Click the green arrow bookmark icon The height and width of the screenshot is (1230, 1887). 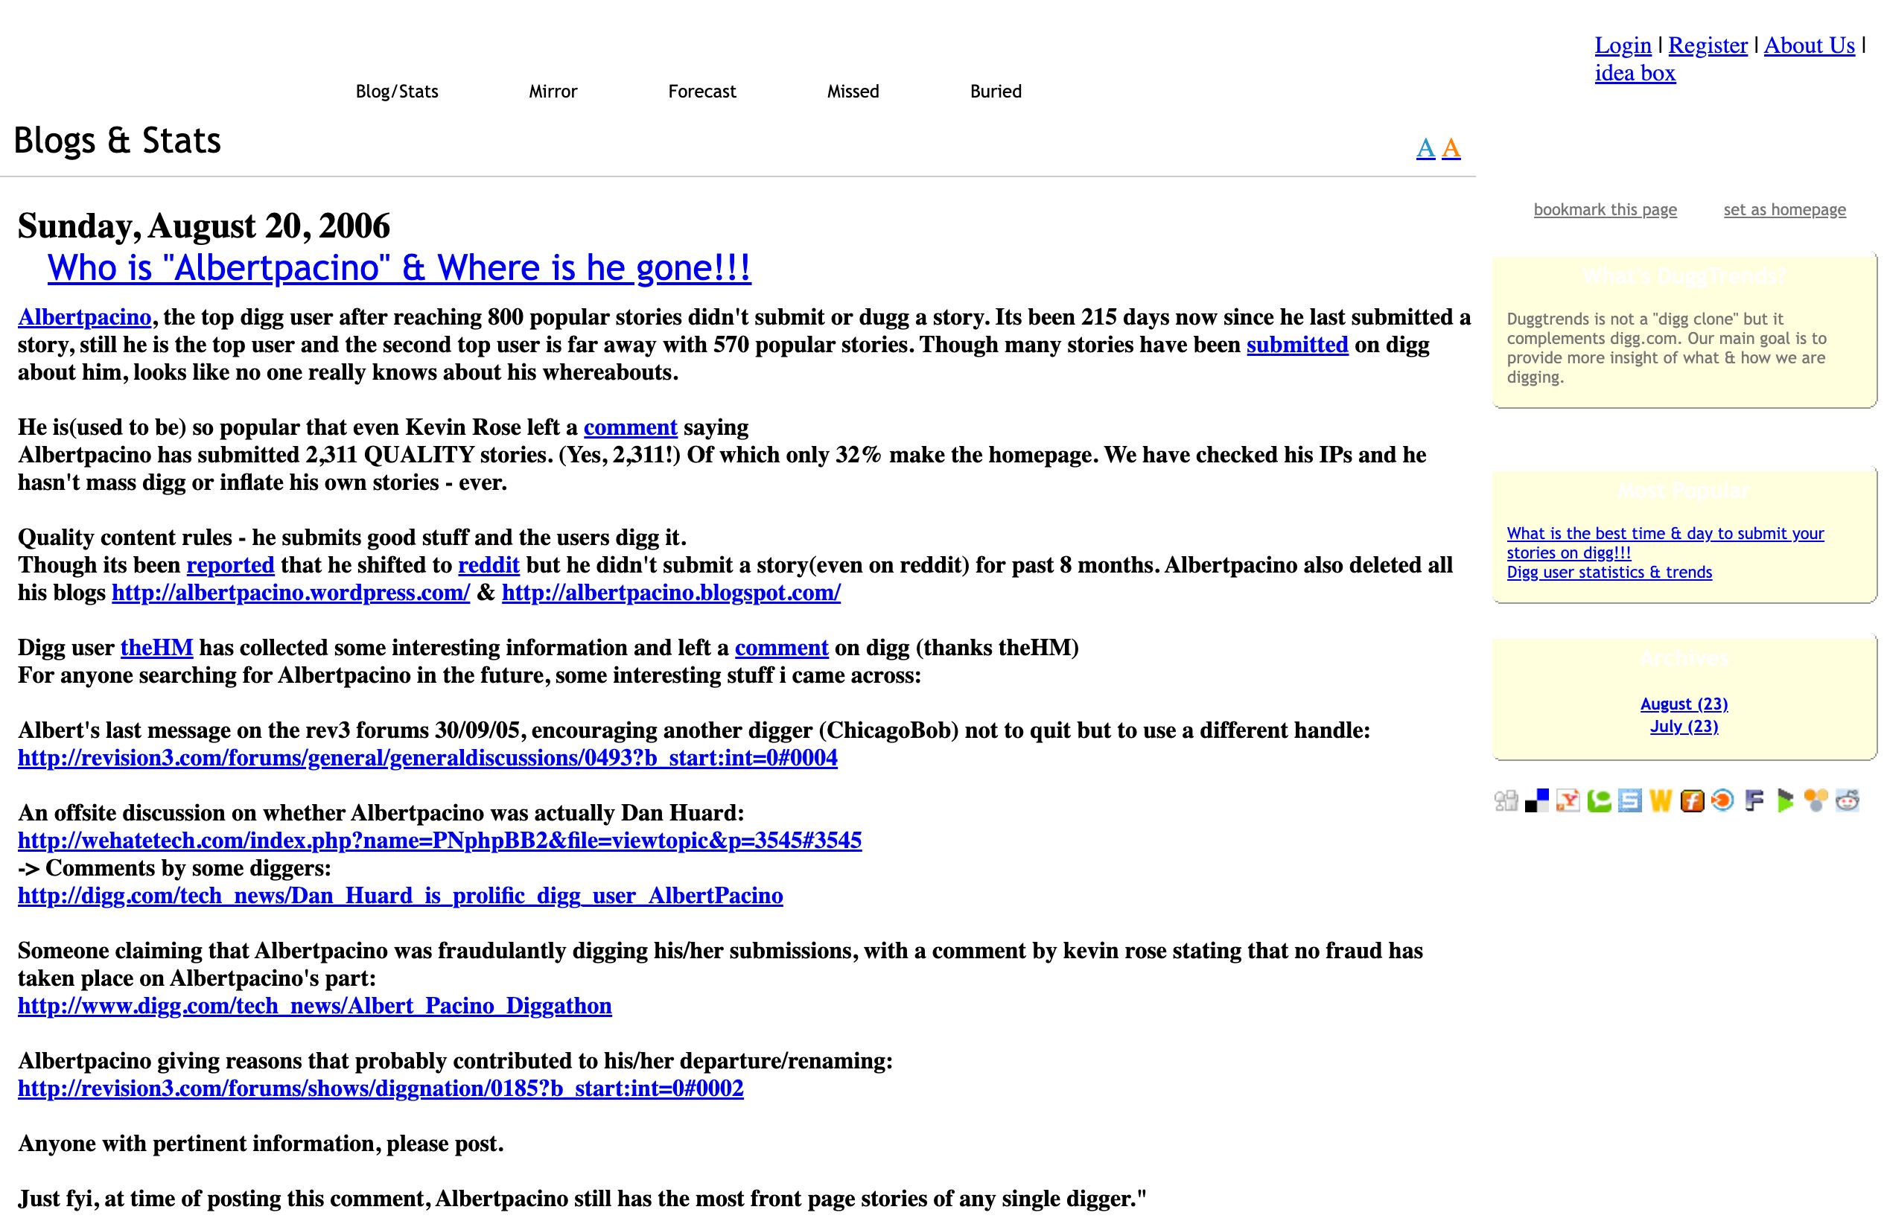pyautogui.click(x=1785, y=801)
